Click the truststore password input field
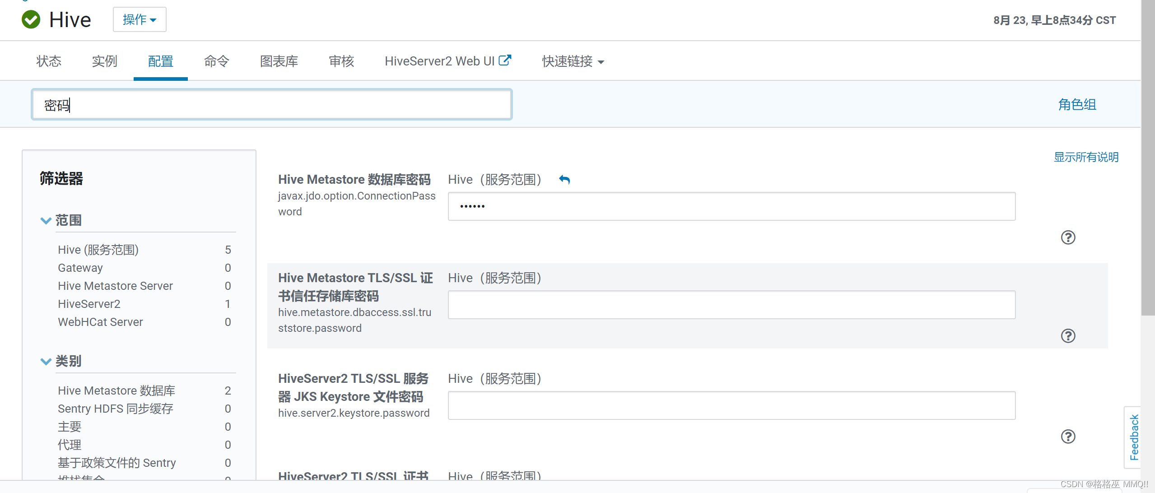 click(x=731, y=305)
